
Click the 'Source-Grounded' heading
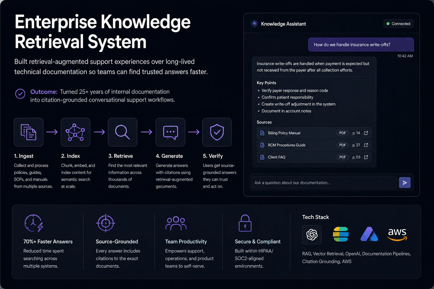pyautogui.click(x=117, y=242)
